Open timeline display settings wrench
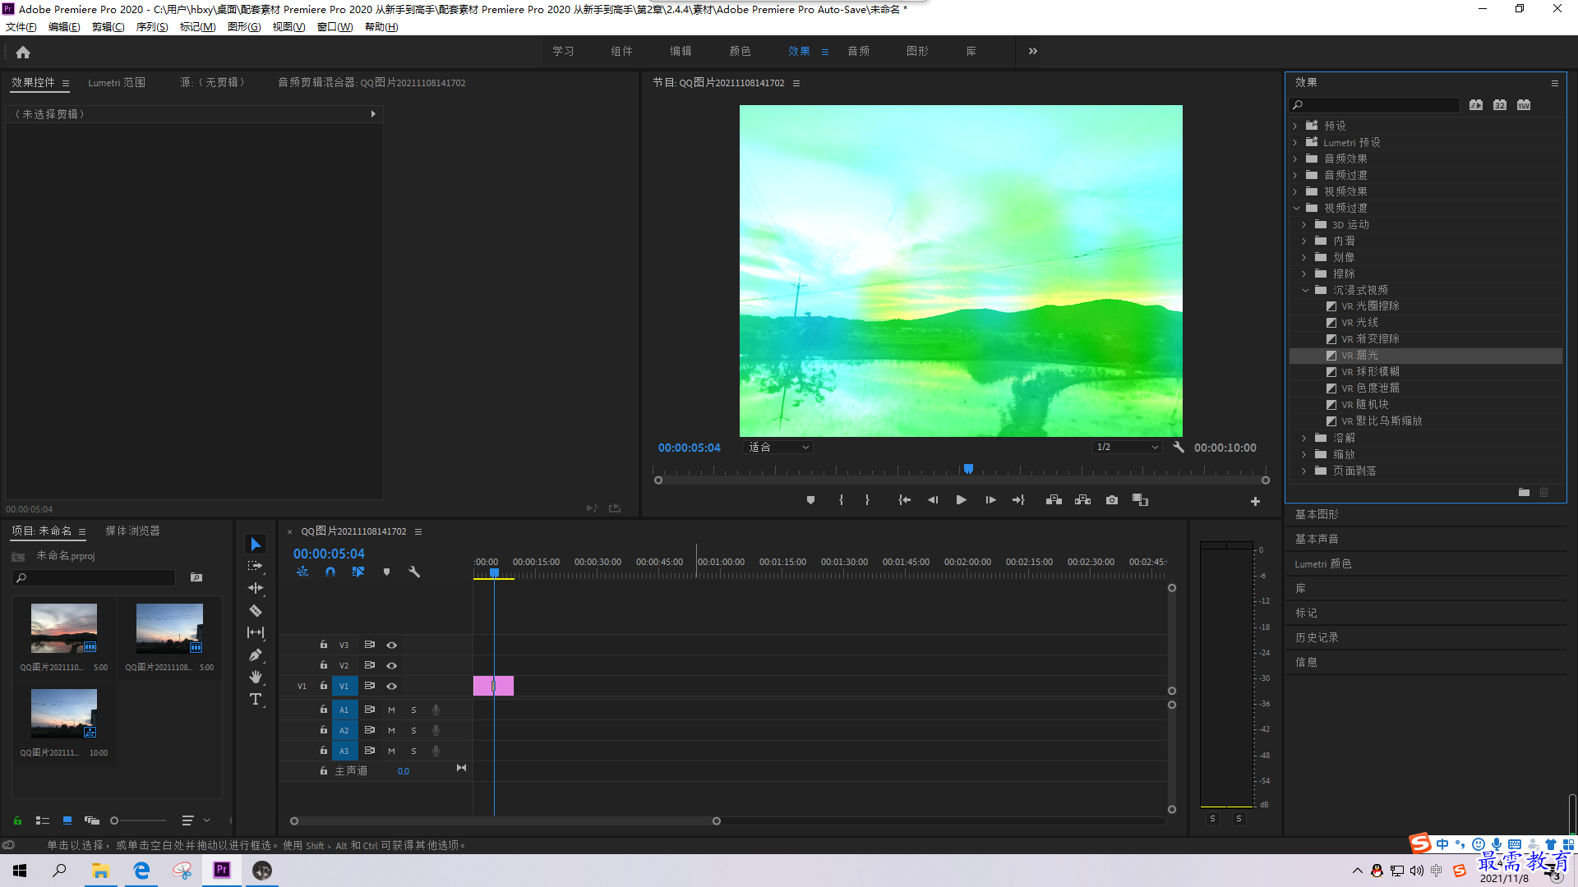1578x887 pixels. (x=414, y=572)
